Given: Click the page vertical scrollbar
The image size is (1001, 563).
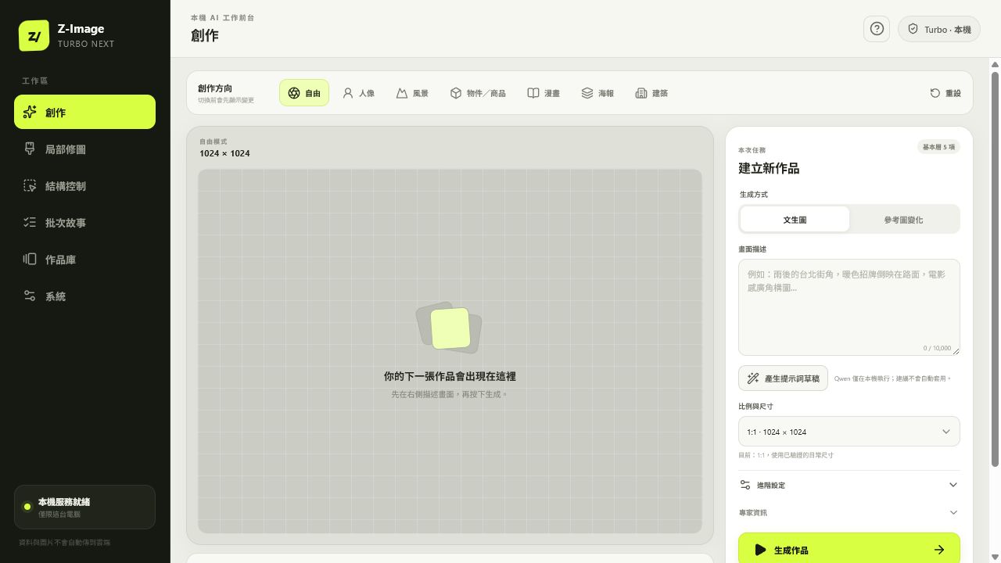Looking at the screenshot, I should click(x=996, y=270).
